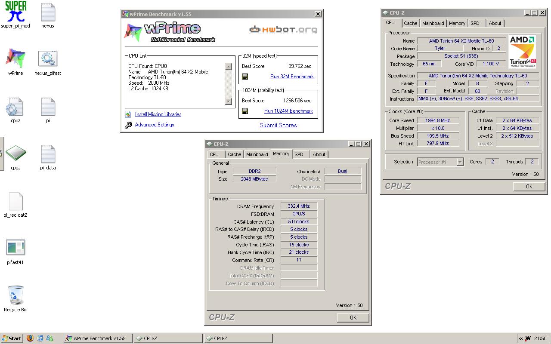This screenshot has height=344, width=551.
Task: Click the save icon beside 32M Benchmark
Action: point(245,77)
